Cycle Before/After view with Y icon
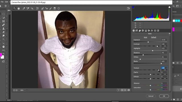The image size is (182, 102). coord(118,90)
